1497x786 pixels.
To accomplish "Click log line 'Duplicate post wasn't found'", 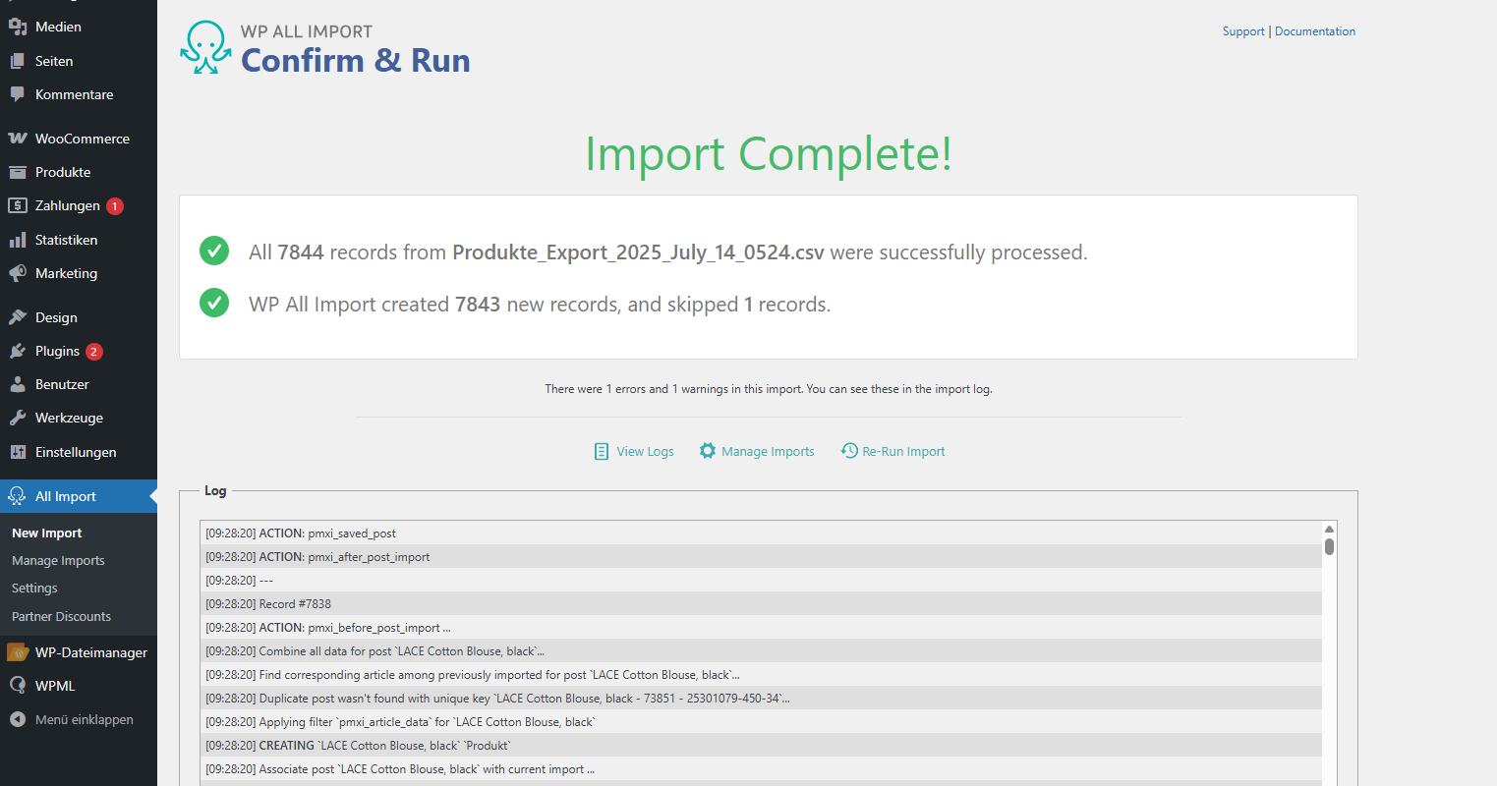I will (x=761, y=698).
